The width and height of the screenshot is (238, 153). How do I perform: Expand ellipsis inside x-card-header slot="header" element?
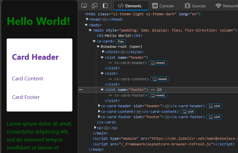click(167, 106)
